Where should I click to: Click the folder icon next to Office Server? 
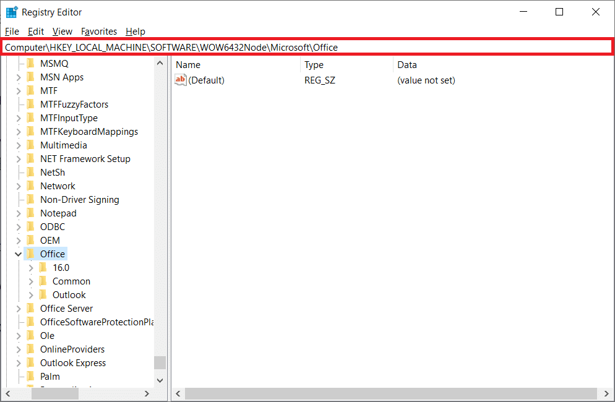coord(30,309)
